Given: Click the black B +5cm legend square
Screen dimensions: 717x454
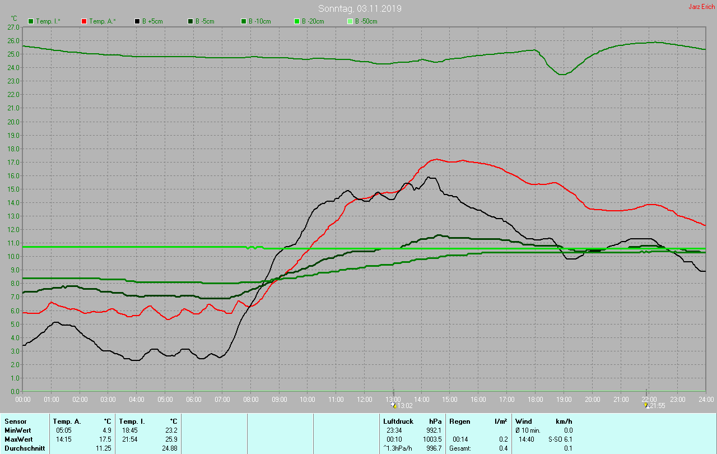Looking at the screenshot, I should tap(137, 21).
